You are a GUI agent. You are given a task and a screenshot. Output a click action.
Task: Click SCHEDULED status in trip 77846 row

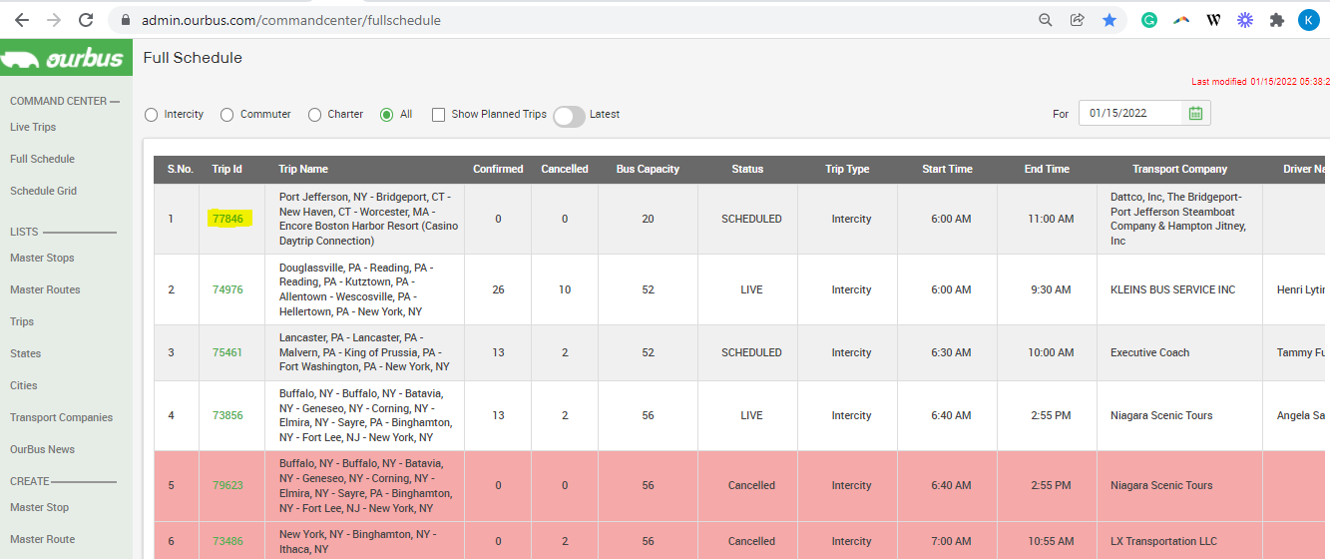click(751, 219)
